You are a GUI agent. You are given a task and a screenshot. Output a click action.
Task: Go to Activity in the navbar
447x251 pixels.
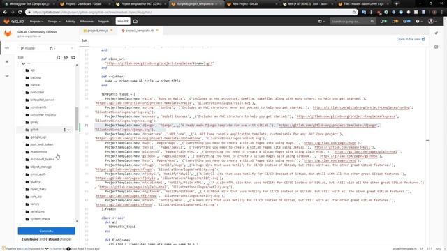(70, 22)
